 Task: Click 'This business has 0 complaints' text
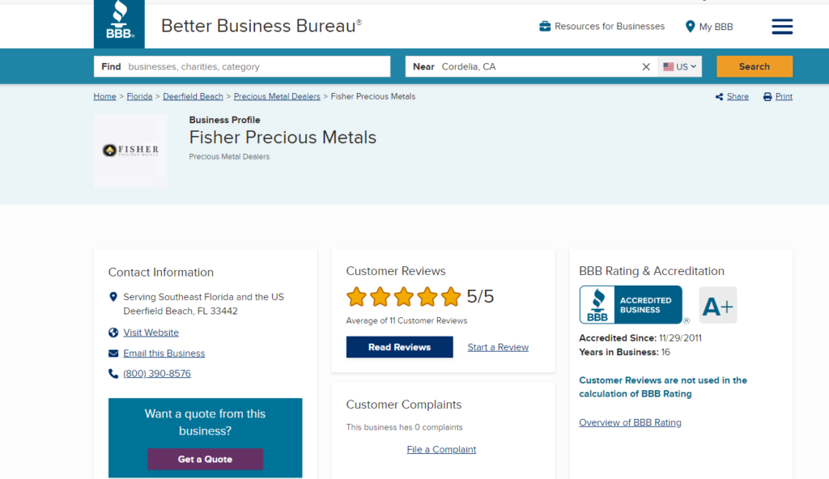(x=405, y=427)
